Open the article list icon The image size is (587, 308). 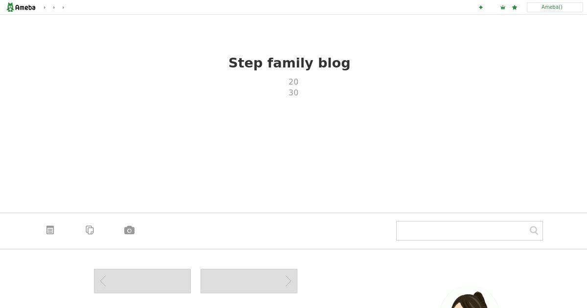[x=50, y=230]
